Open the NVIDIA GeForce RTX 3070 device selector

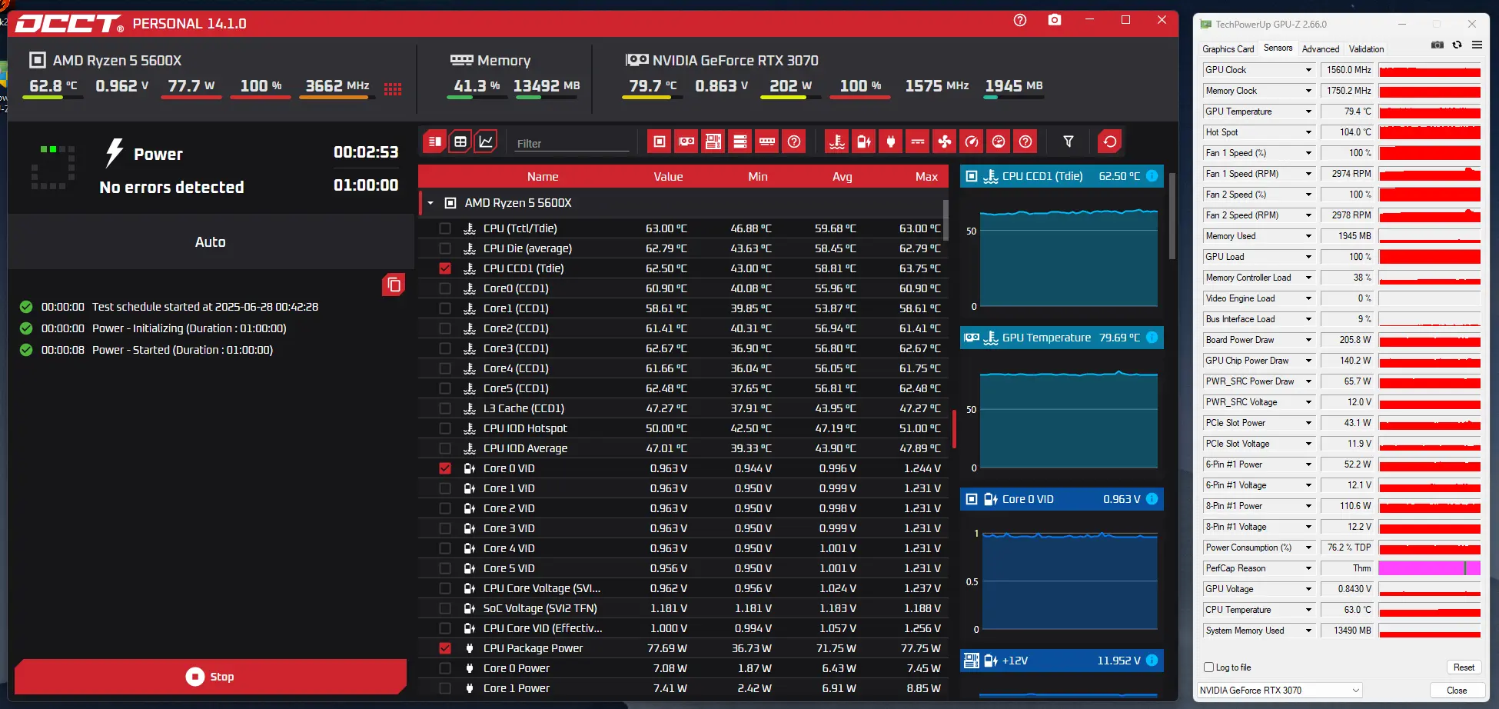pyautogui.click(x=1279, y=690)
